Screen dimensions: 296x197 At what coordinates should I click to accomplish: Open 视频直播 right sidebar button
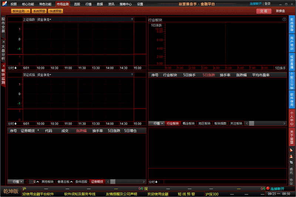[292, 62]
